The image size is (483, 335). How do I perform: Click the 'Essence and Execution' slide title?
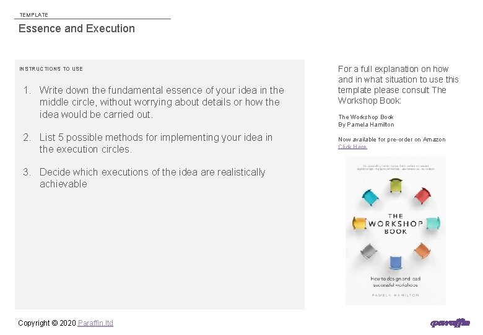coord(77,29)
